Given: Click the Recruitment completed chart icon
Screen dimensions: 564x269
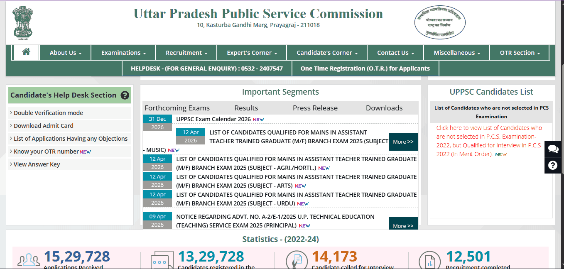Looking at the screenshot, I should coord(430,258).
